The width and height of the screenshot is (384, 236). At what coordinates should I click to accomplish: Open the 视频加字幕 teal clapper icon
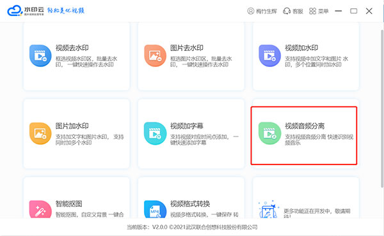pos(155,133)
